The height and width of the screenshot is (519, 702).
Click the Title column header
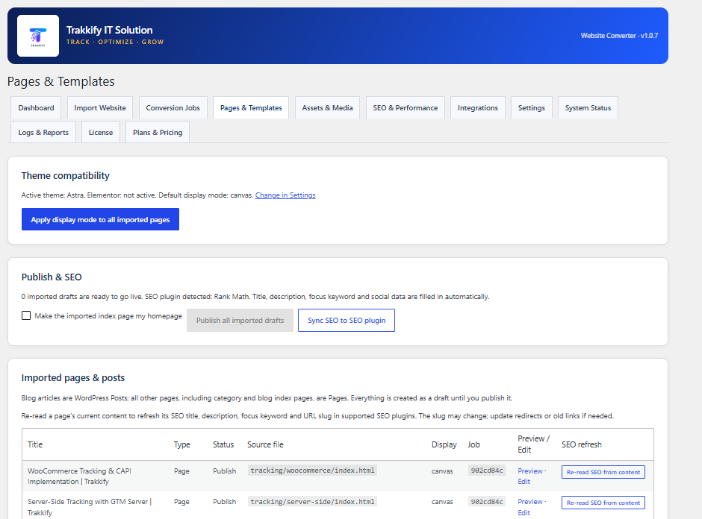tap(35, 444)
